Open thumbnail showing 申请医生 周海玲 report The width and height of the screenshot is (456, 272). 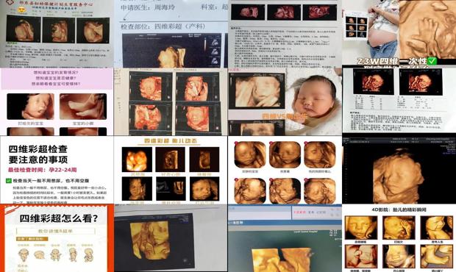[x=171, y=34]
